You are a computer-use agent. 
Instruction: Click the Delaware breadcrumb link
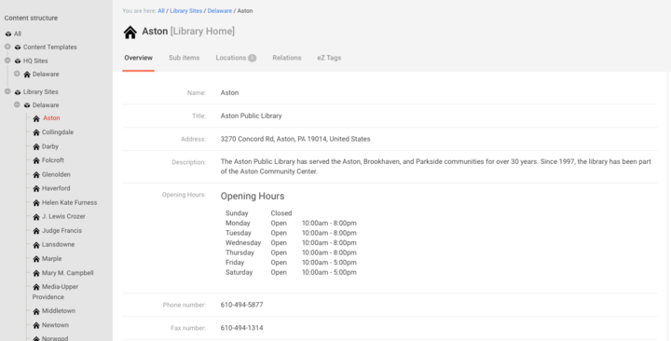(220, 11)
